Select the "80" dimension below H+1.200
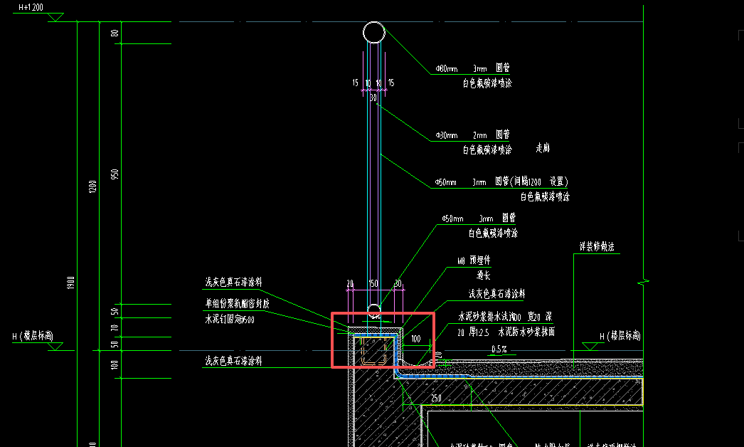The width and height of the screenshot is (744, 447). 115,33
